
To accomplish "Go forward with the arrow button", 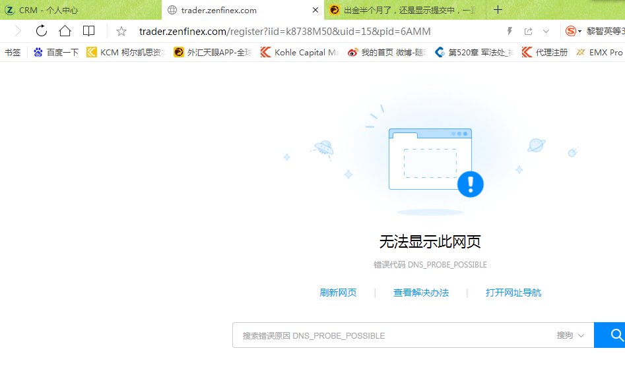I will (x=18, y=31).
